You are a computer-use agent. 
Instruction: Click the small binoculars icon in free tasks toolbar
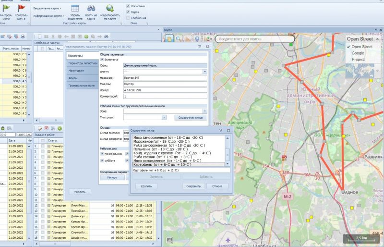[x=106, y=37]
